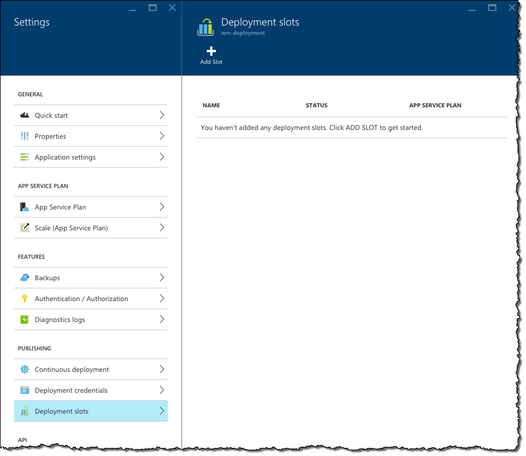
Task: Open the Authentication / Authorization text entry
Action: [81, 299]
